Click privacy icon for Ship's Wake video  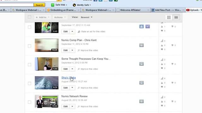click(141, 83)
